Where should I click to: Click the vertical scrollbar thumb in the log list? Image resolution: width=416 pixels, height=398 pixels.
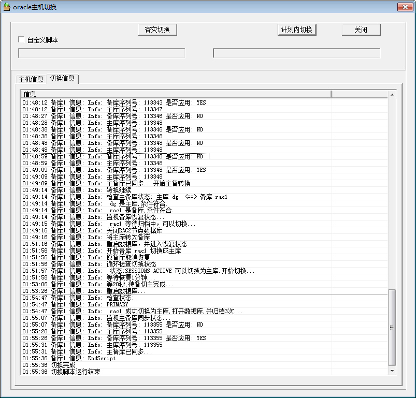tap(392, 328)
